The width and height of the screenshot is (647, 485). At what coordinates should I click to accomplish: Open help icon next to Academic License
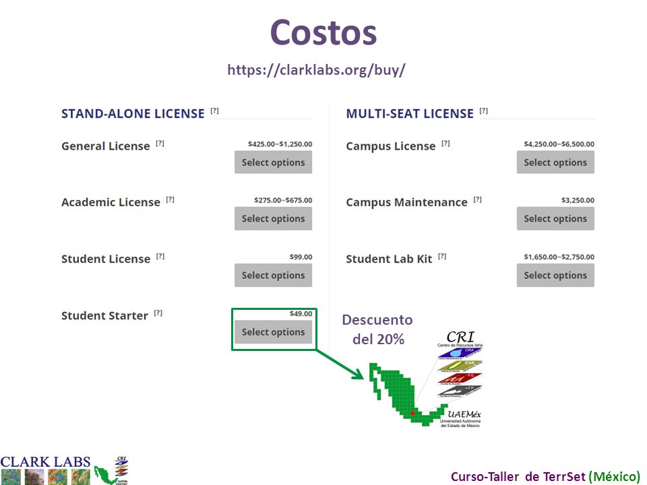(x=170, y=199)
